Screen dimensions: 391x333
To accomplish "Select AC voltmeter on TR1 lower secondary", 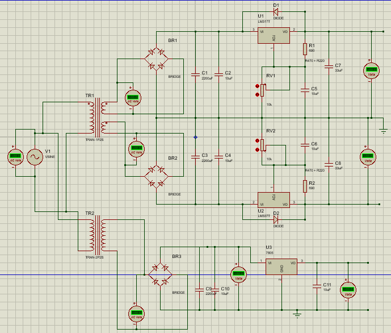I will coord(136,149).
